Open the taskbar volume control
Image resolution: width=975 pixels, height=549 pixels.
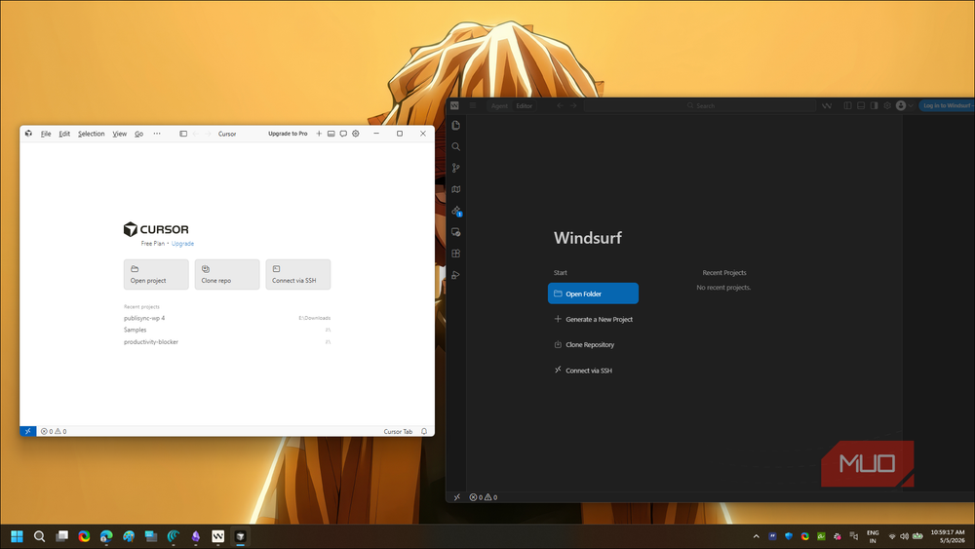[x=904, y=536]
